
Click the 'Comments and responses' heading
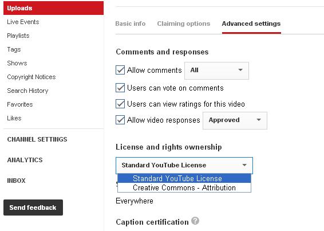coord(162,52)
